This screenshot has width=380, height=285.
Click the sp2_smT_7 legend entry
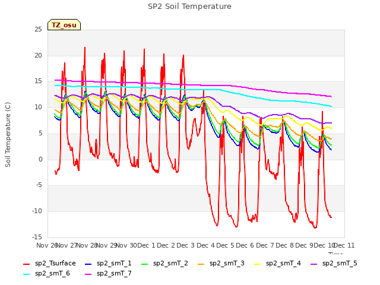(x=108, y=273)
